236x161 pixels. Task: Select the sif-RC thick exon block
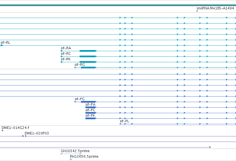[88, 56]
